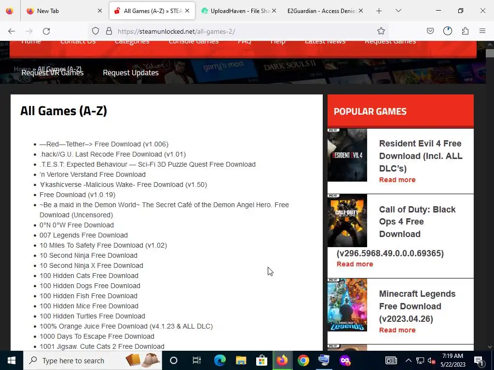Open Request Updates menu item
494x370 pixels.
point(131,73)
